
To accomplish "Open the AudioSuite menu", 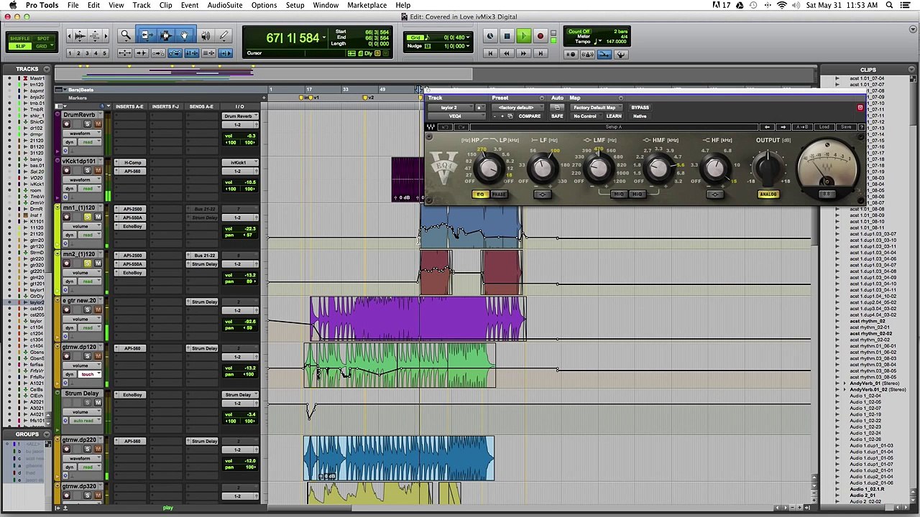I will point(224,5).
